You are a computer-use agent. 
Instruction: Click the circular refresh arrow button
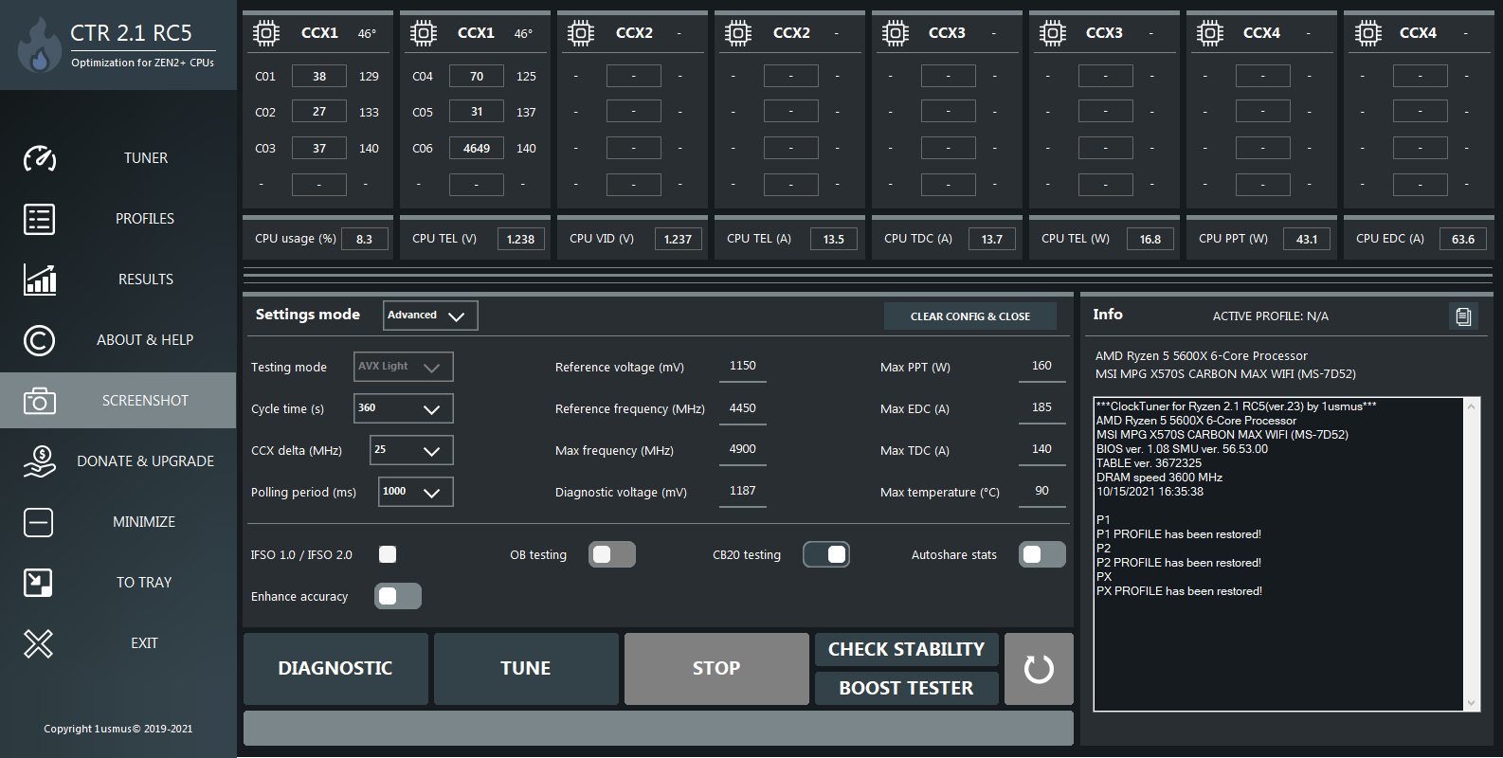coord(1039,669)
